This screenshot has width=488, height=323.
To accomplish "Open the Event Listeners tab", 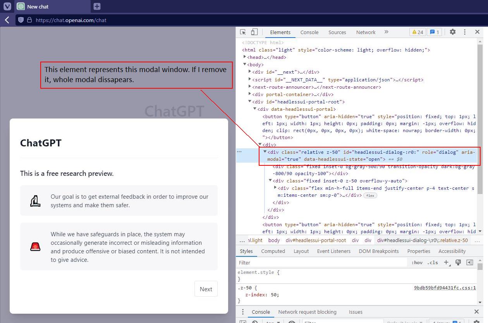I will coord(334,251).
